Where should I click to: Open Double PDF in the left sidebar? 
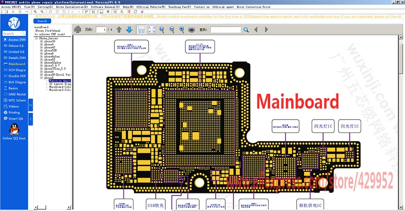click(x=14, y=76)
